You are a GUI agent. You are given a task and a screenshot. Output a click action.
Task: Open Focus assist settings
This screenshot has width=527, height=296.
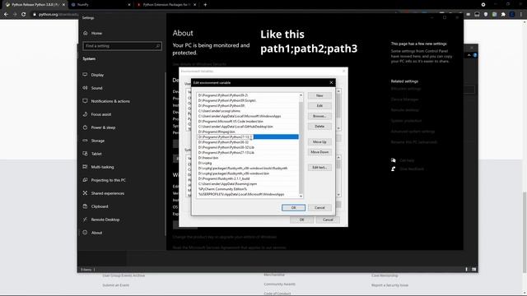(x=100, y=114)
